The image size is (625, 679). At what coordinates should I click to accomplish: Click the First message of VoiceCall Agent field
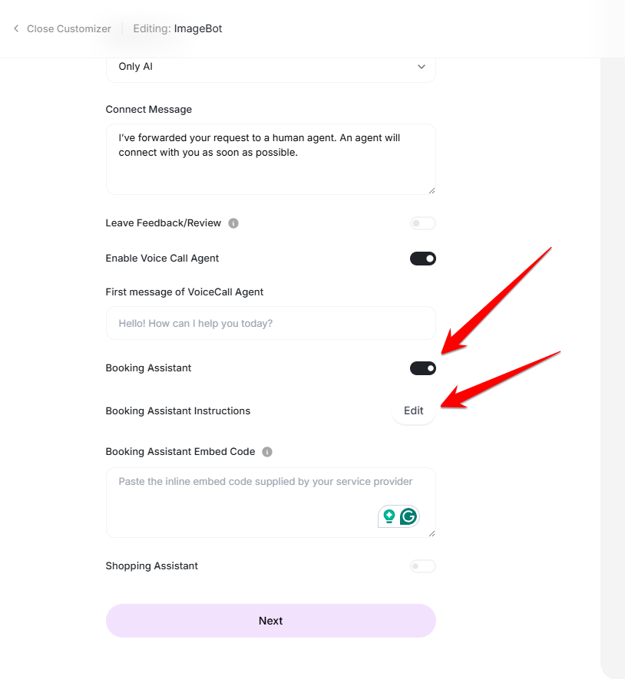270,323
